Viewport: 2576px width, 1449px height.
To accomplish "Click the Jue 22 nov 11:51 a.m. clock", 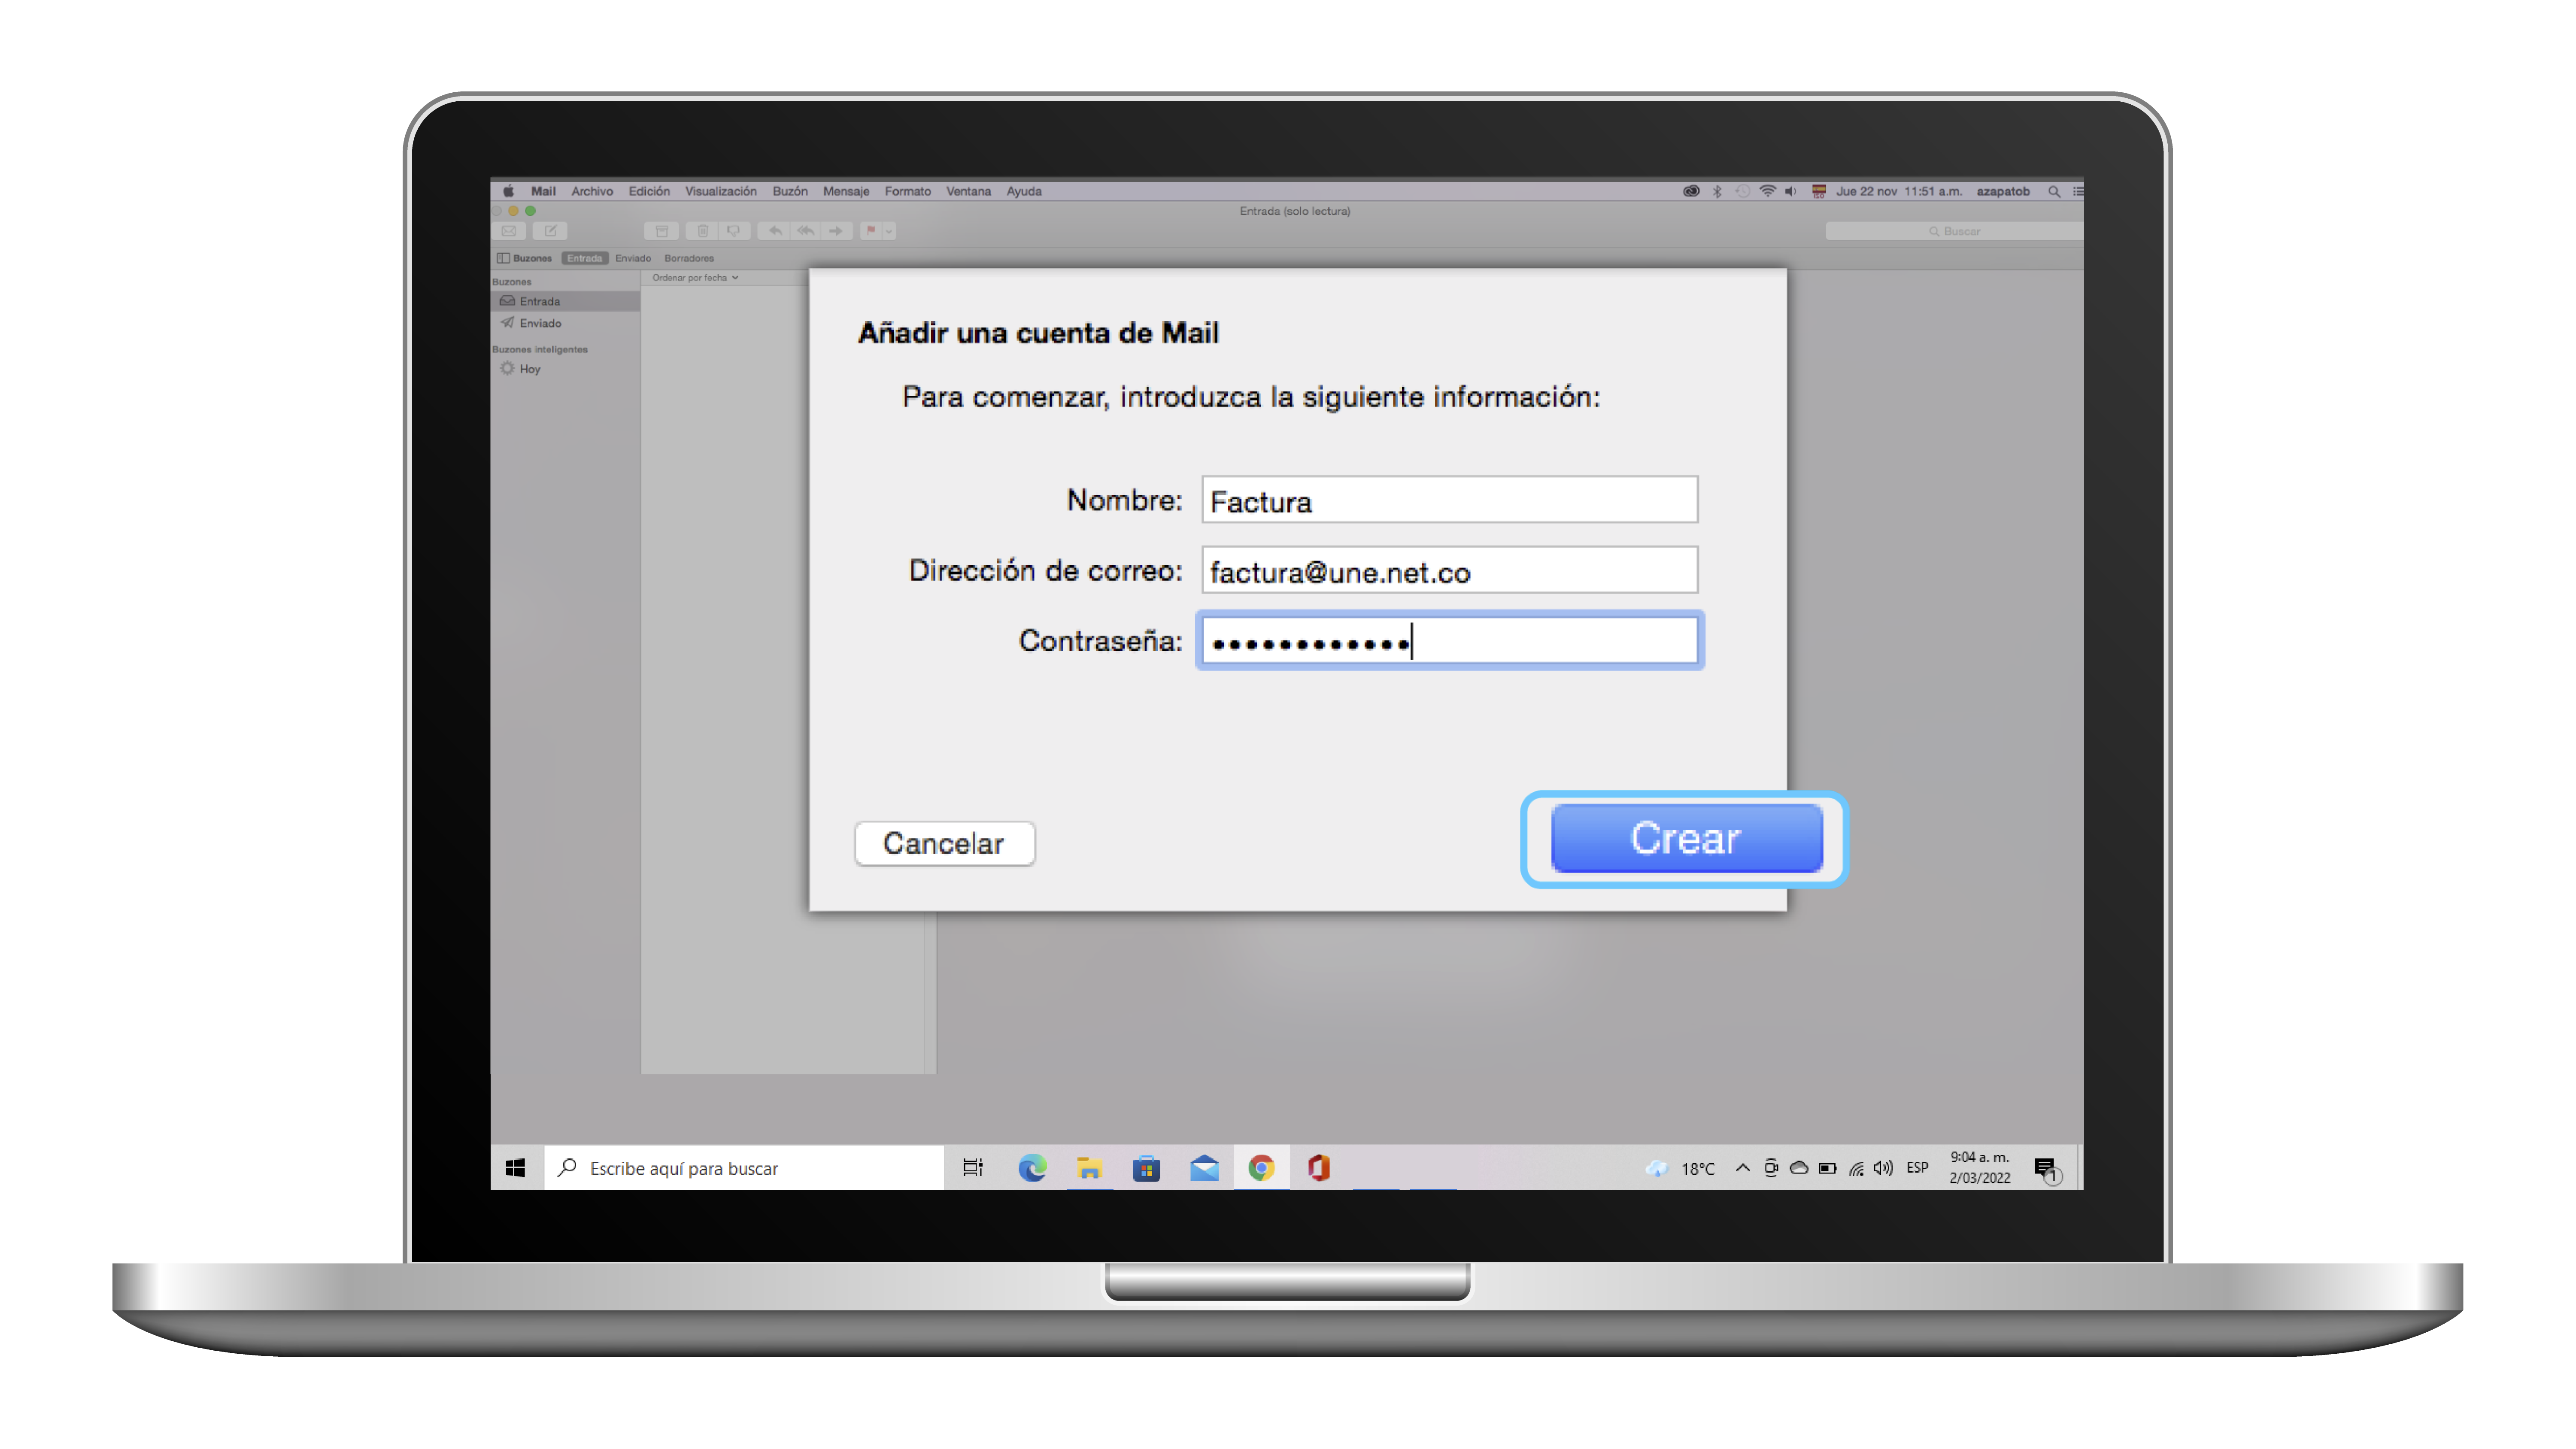I will point(1899,191).
